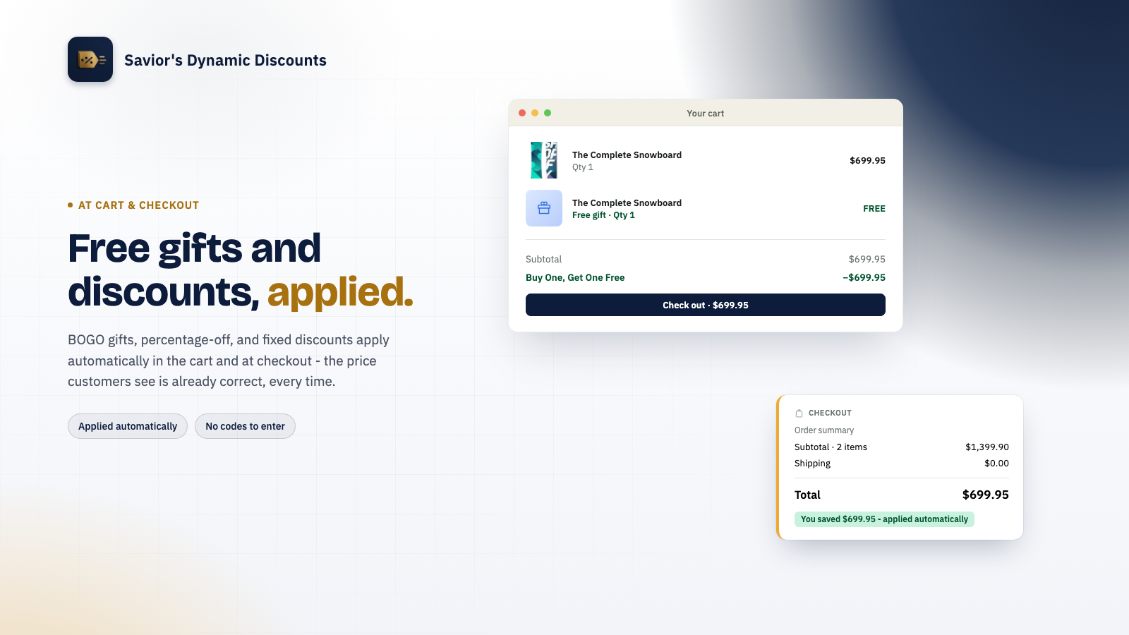Click the yellow minimize dot on cart window
Image resolution: width=1129 pixels, height=635 pixels.
pyautogui.click(x=535, y=113)
